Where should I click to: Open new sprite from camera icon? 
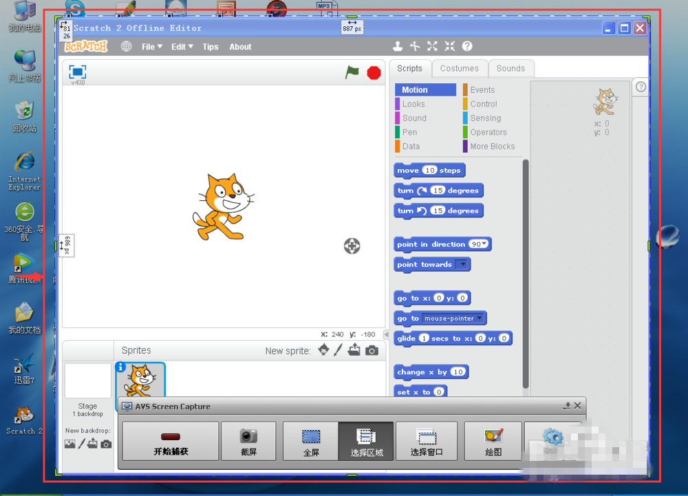[372, 350]
